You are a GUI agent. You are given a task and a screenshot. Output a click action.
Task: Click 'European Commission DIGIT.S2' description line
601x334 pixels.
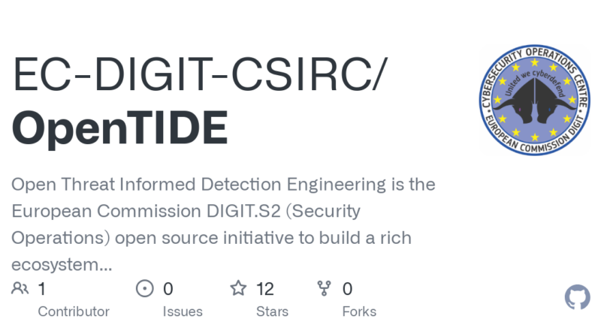(146, 211)
